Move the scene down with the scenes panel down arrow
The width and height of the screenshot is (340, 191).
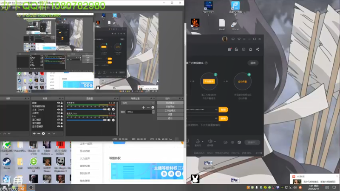pos(9,134)
